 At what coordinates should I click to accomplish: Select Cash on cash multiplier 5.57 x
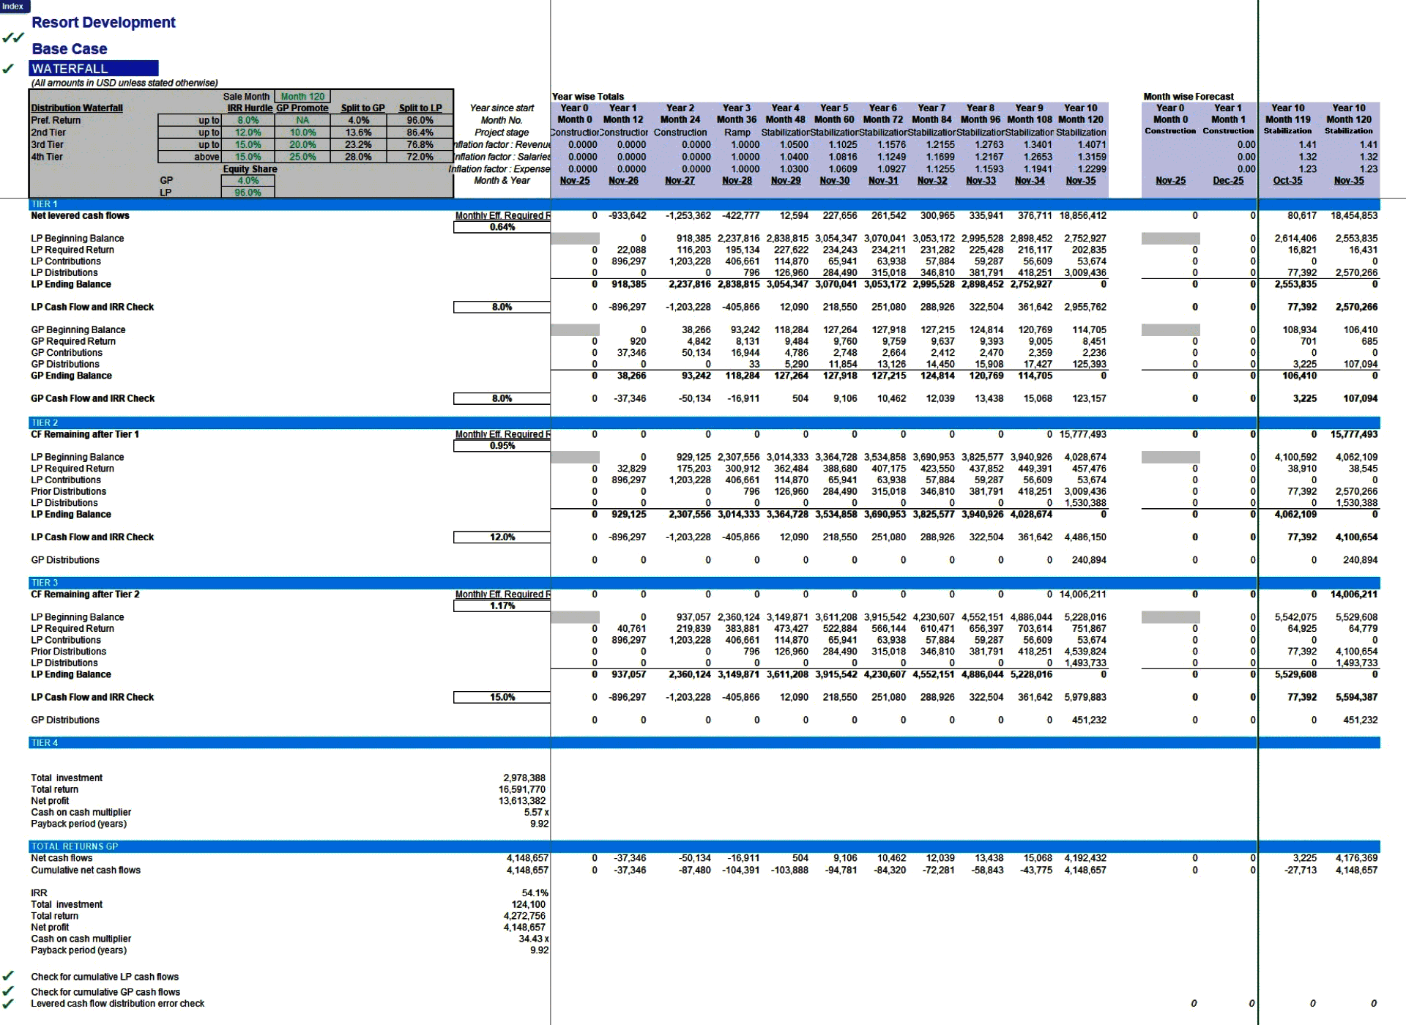point(536,812)
